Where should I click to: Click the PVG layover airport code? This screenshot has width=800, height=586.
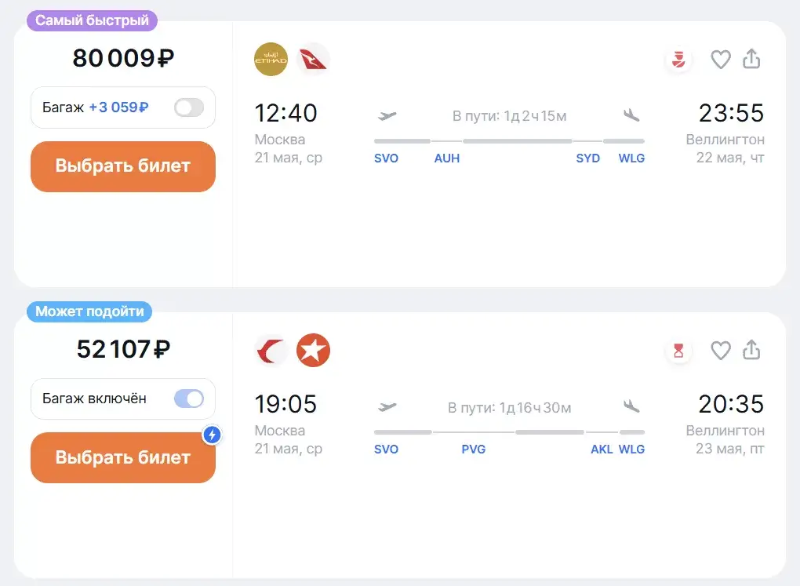click(474, 450)
